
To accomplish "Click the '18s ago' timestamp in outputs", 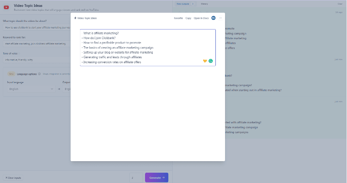I will pyautogui.click(x=339, y=12).
